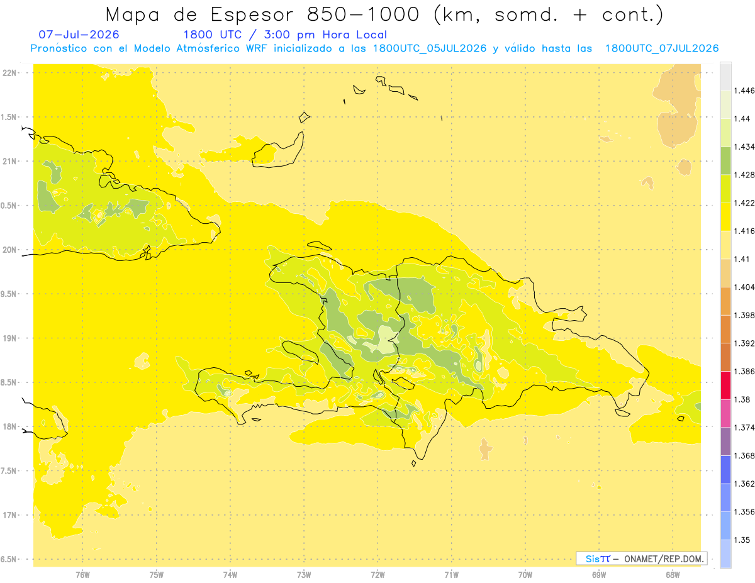
Task: Click the "1.434" colorbar value
Action: 744,147
